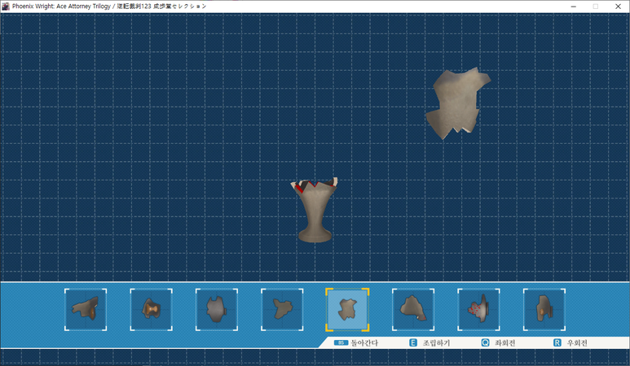630x366 pixels.
Task: Click the vase base in the workspace
Action: click(315, 210)
